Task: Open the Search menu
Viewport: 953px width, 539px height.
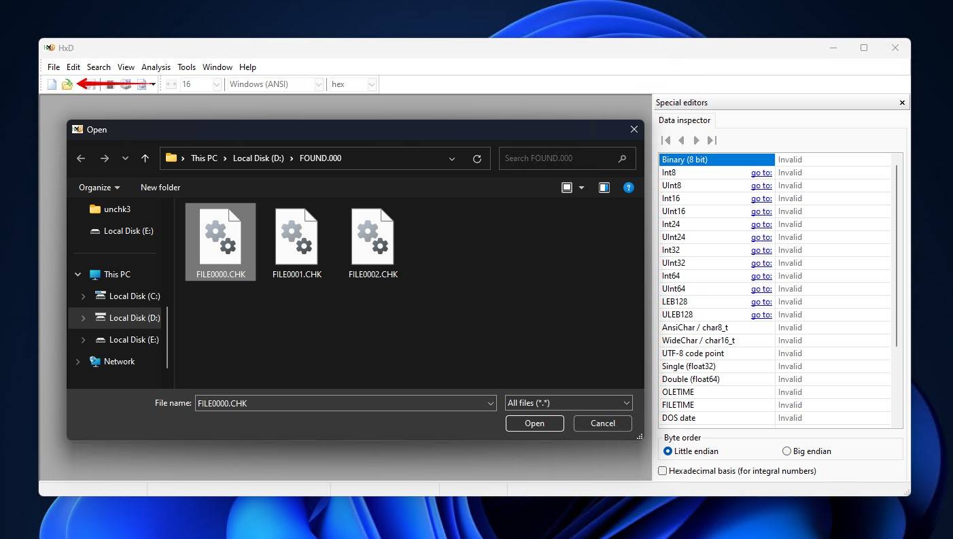Action: click(x=99, y=67)
